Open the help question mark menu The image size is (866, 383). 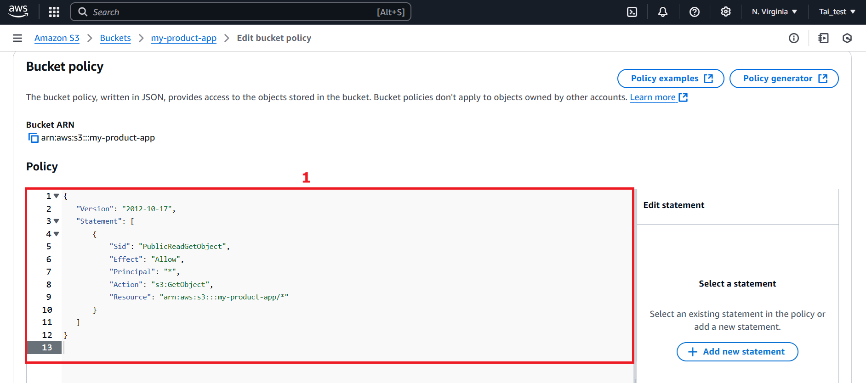coord(695,12)
